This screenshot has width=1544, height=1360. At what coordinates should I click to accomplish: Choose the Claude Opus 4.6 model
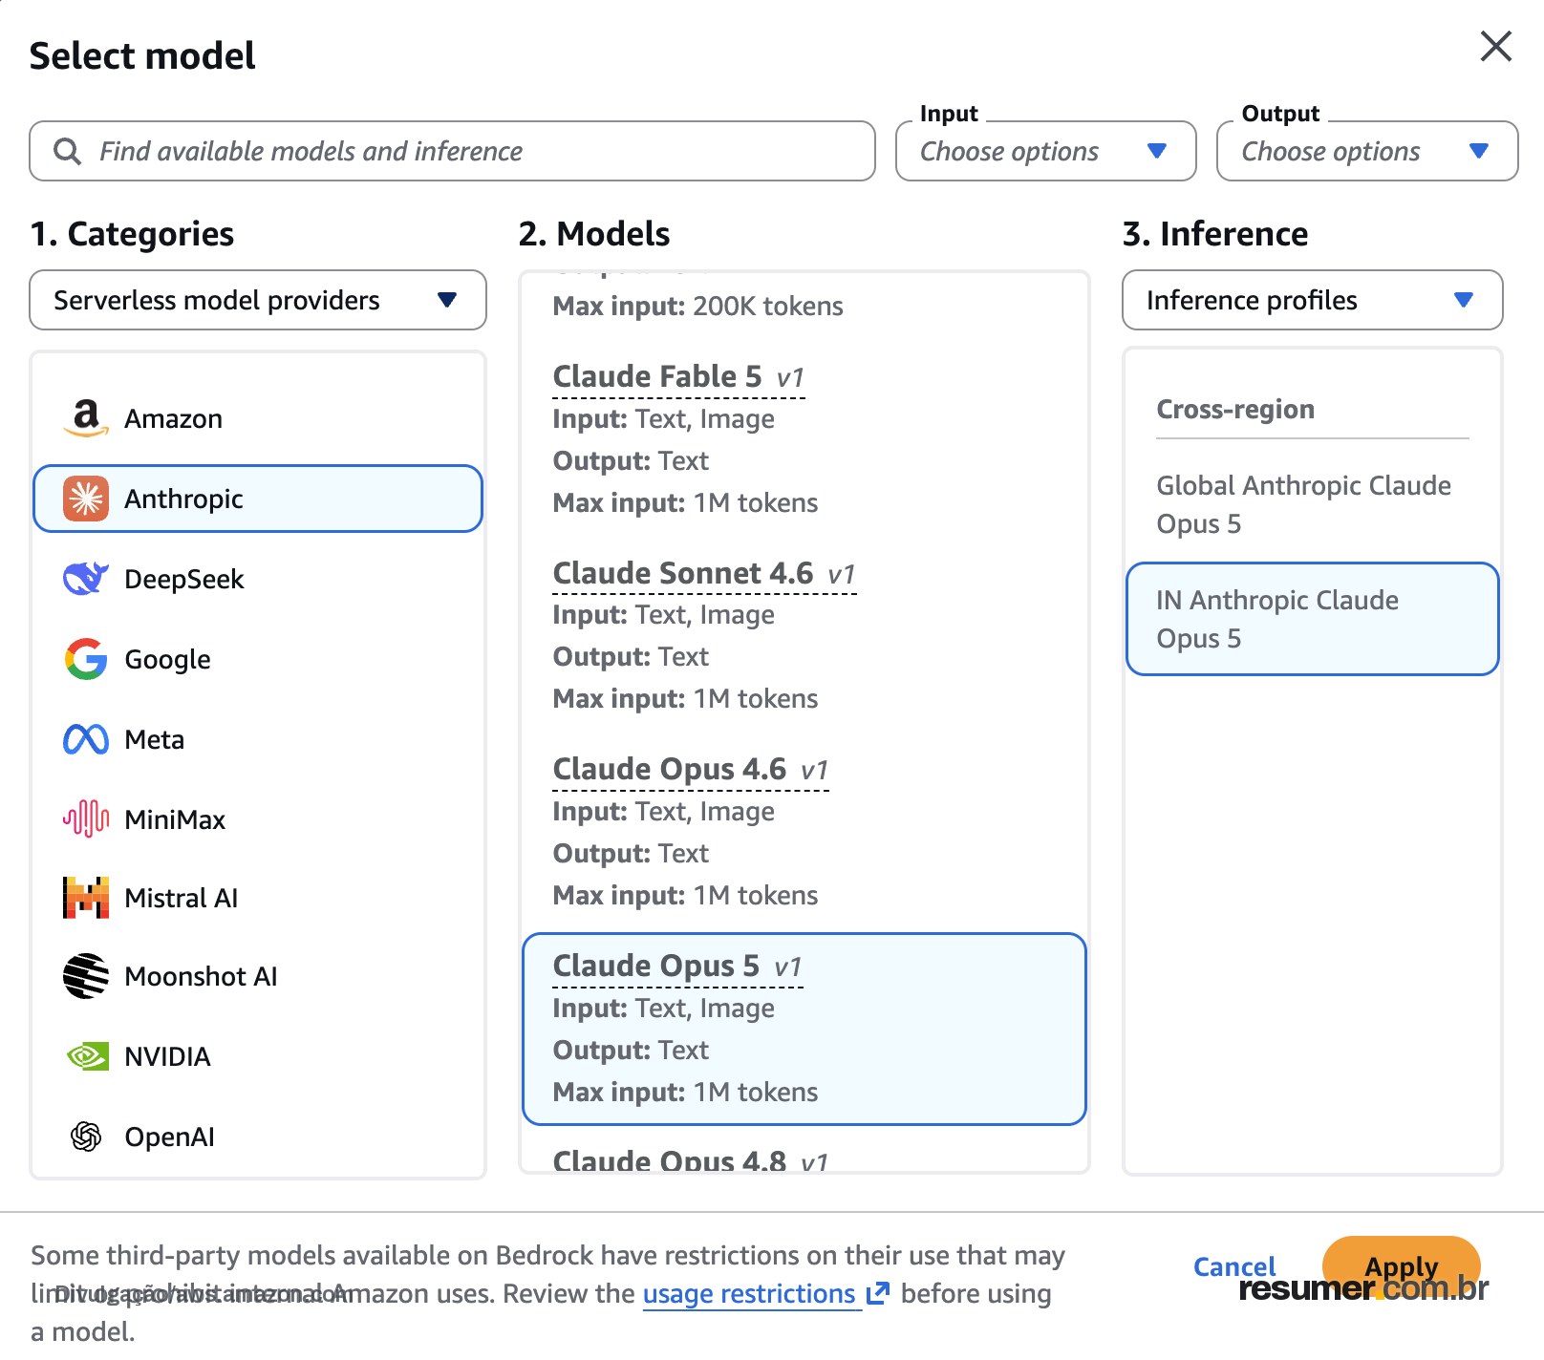[x=804, y=832]
